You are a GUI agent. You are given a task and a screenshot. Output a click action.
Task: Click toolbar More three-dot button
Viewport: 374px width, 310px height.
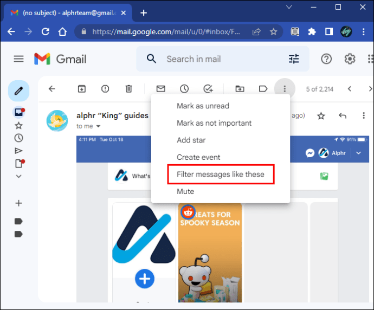[285, 89]
